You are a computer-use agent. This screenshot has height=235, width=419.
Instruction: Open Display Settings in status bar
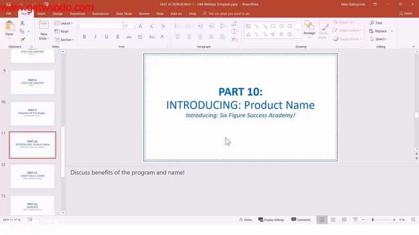point(271,220)
